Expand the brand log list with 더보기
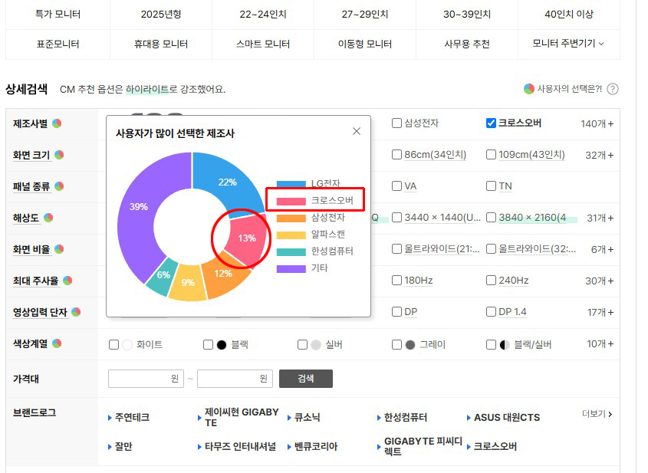This screenshot has height=473, width=648. point(597,414)
